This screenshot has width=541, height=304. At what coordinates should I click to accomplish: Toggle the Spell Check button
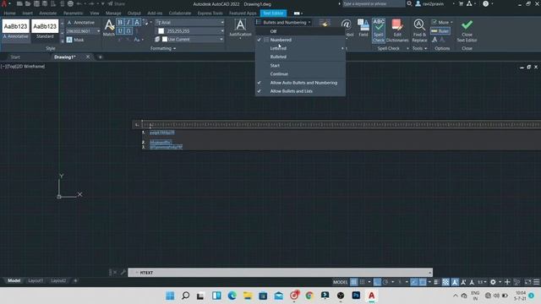[x=379, y=30]
